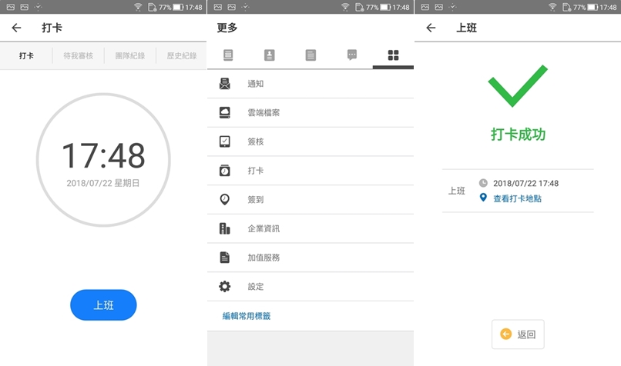
Task: Tap the 簽到 location pin icon
Action: coord(225,199)
